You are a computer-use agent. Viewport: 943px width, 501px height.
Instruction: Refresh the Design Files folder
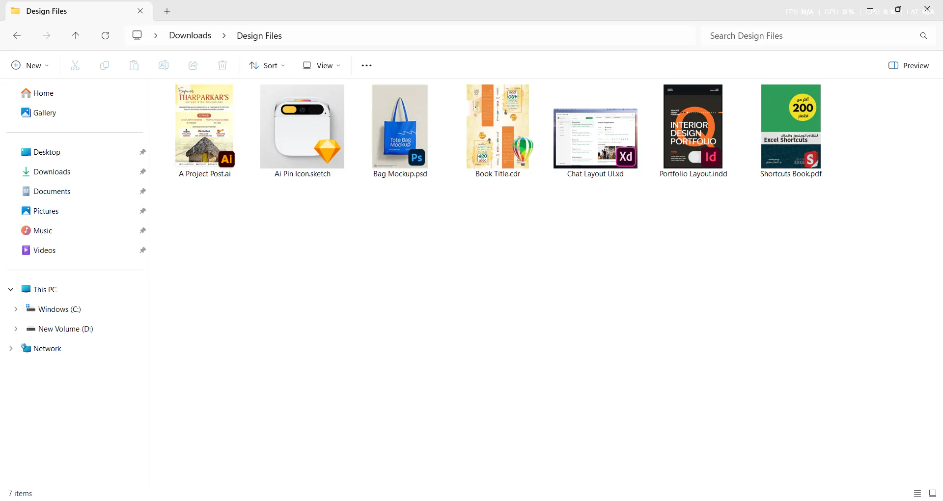pyautogui.click(x=105, y=35)
